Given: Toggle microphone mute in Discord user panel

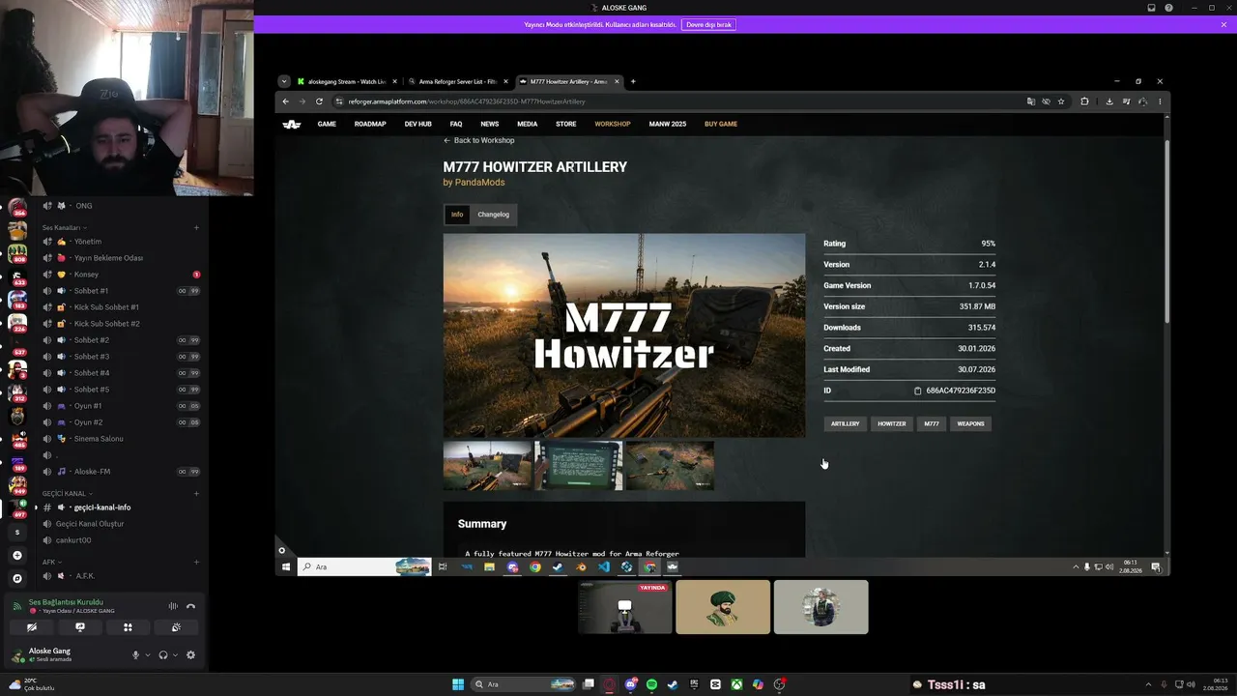Looking at the screenshot, I should click(136, 655).
